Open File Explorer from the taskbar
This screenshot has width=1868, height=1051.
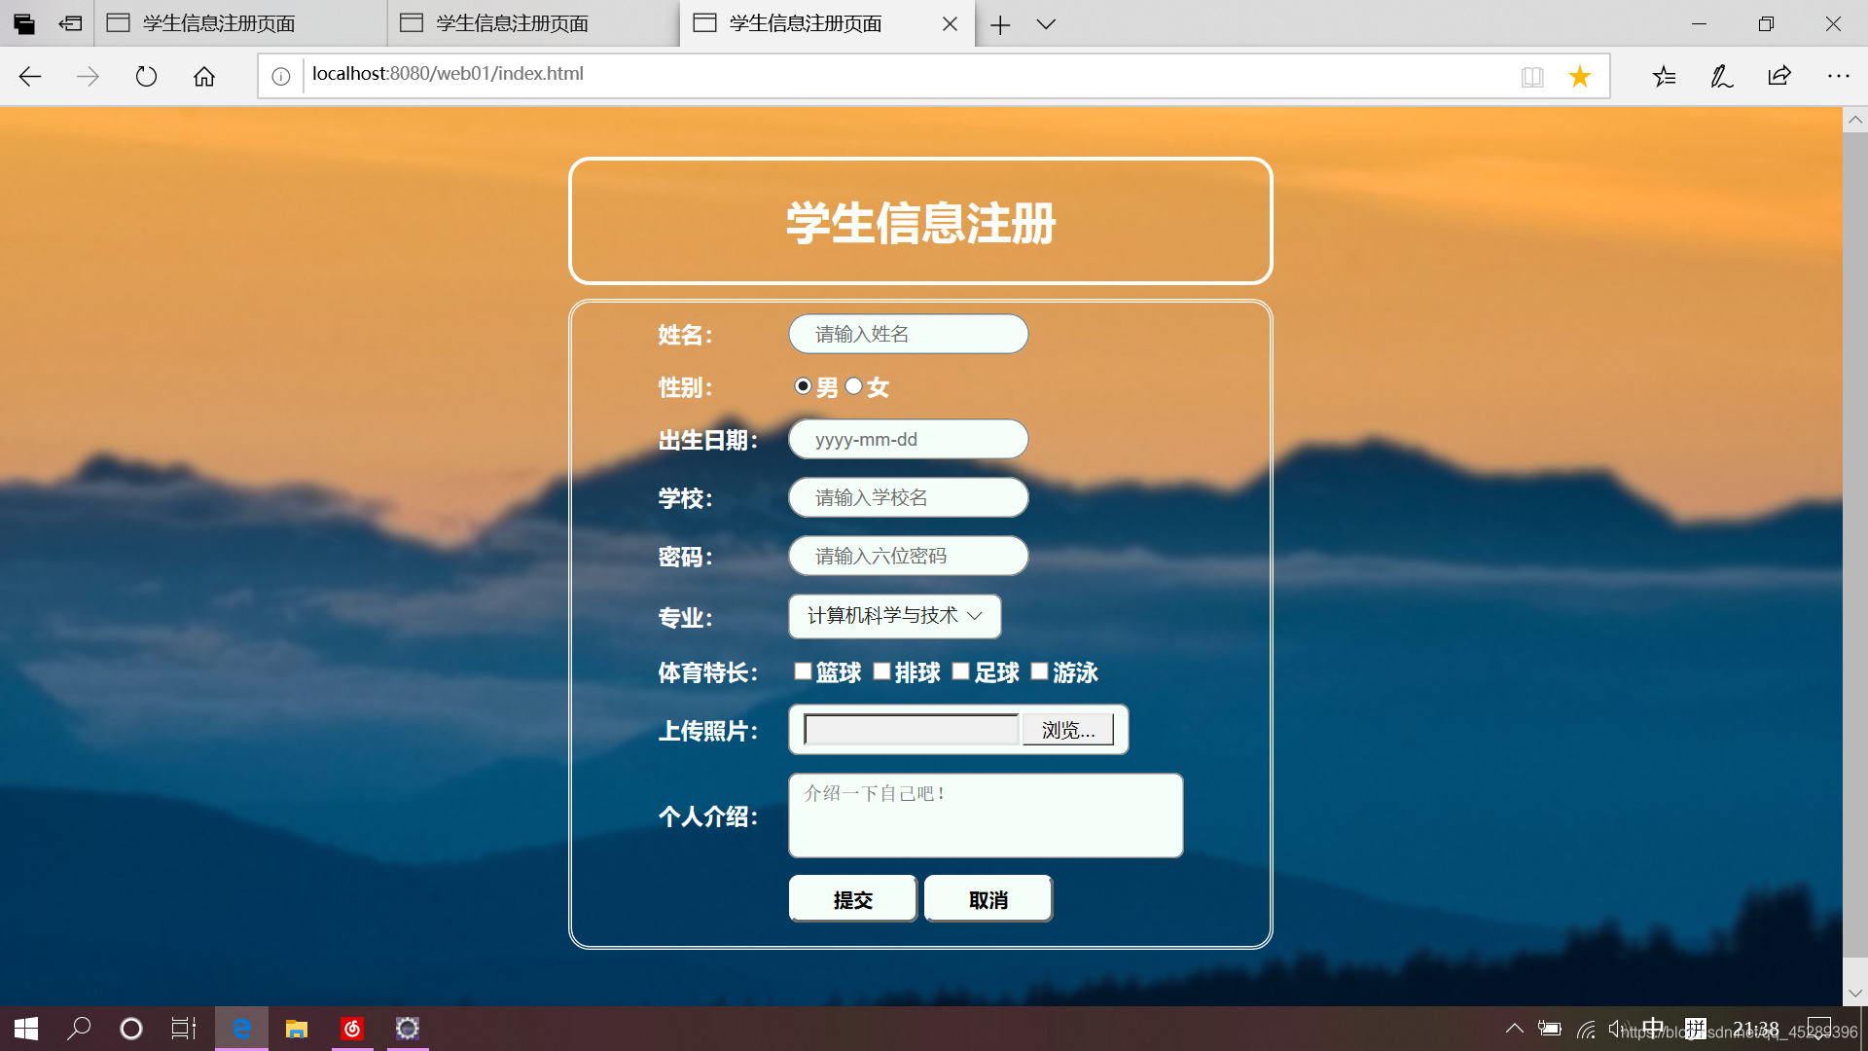[296, 1028]
